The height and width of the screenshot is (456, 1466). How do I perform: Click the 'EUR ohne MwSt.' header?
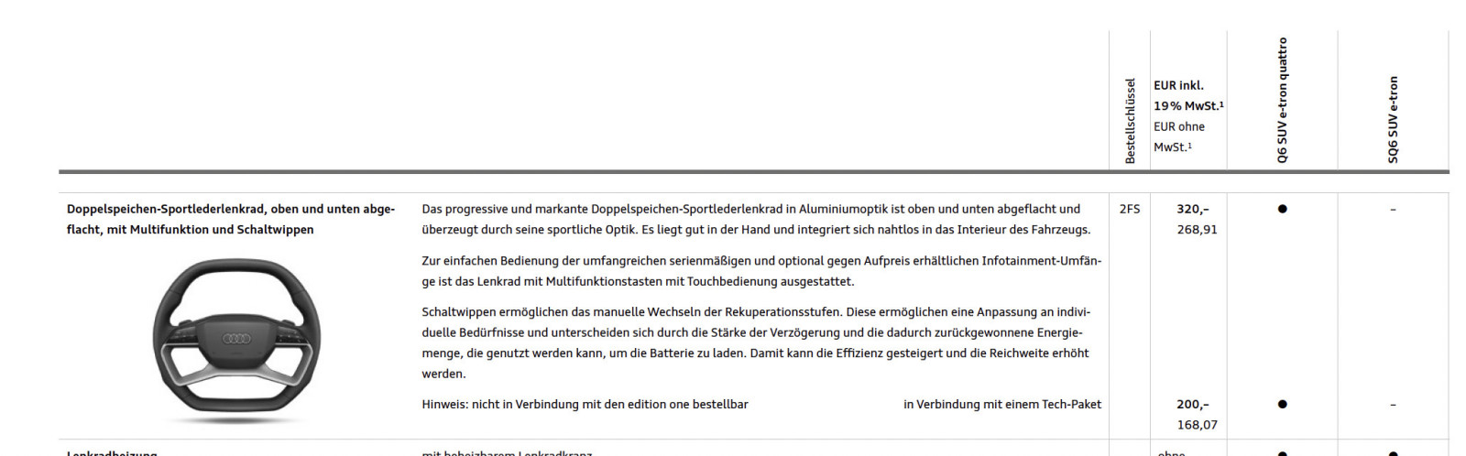pyautogui.click(x=1179, y=136)
